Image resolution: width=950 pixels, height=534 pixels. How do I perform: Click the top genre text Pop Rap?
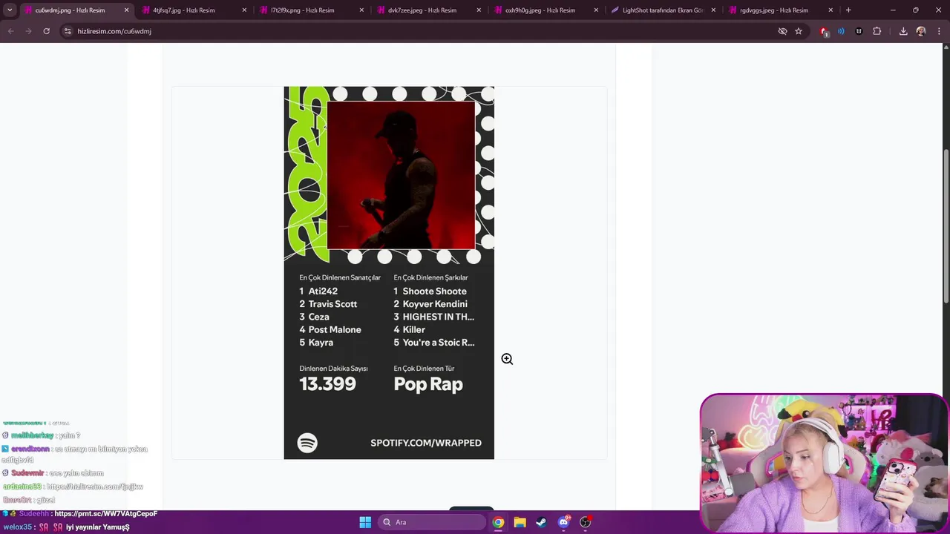428,384
